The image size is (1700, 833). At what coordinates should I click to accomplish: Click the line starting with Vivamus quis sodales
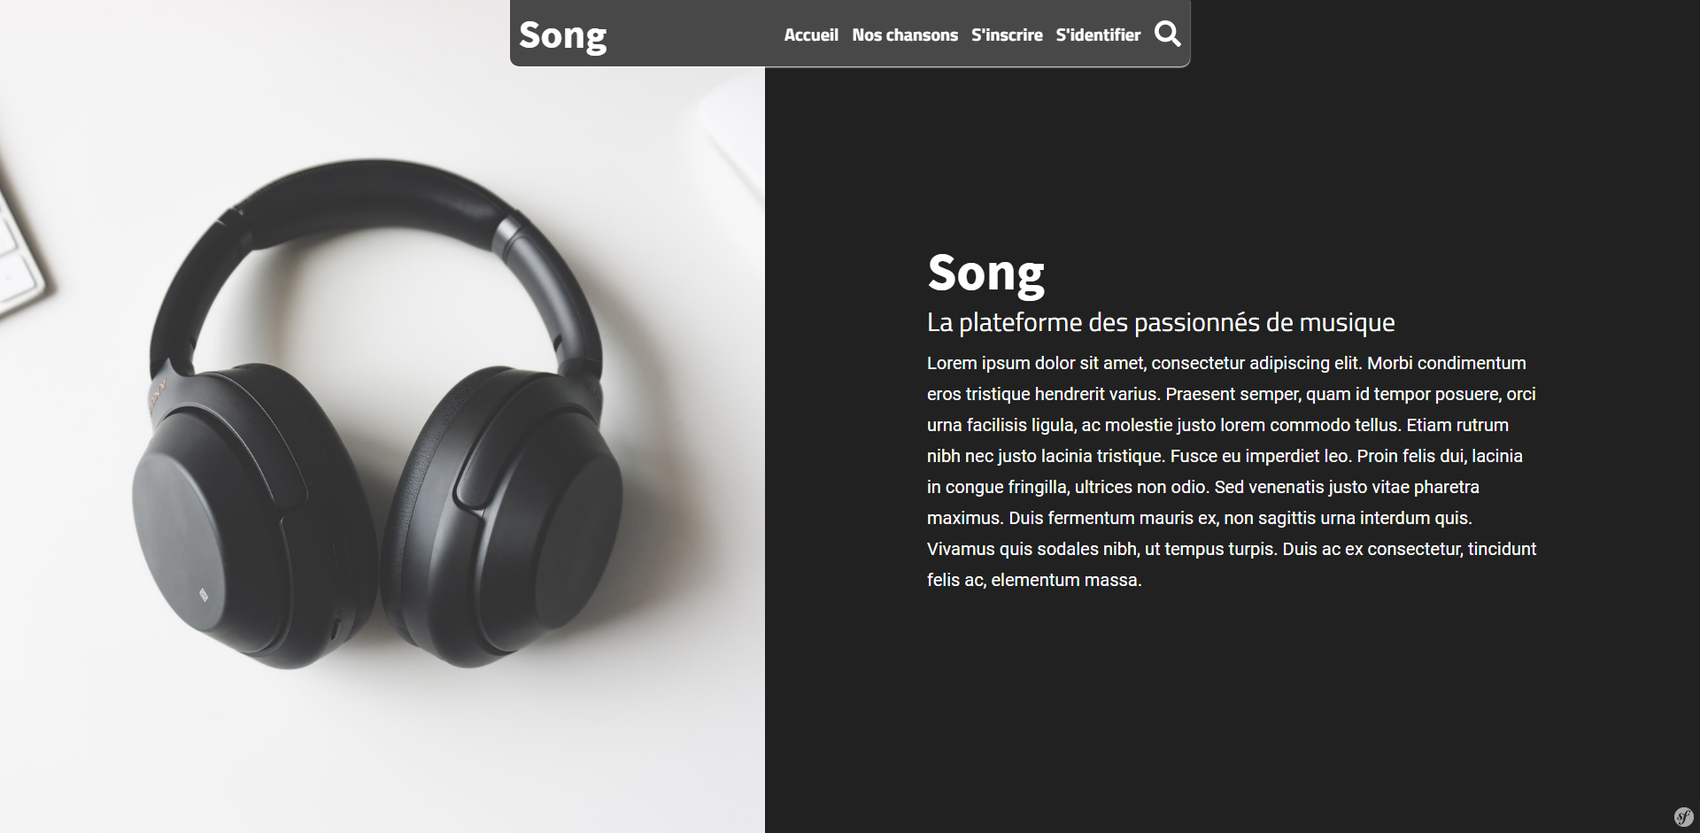1232,549
